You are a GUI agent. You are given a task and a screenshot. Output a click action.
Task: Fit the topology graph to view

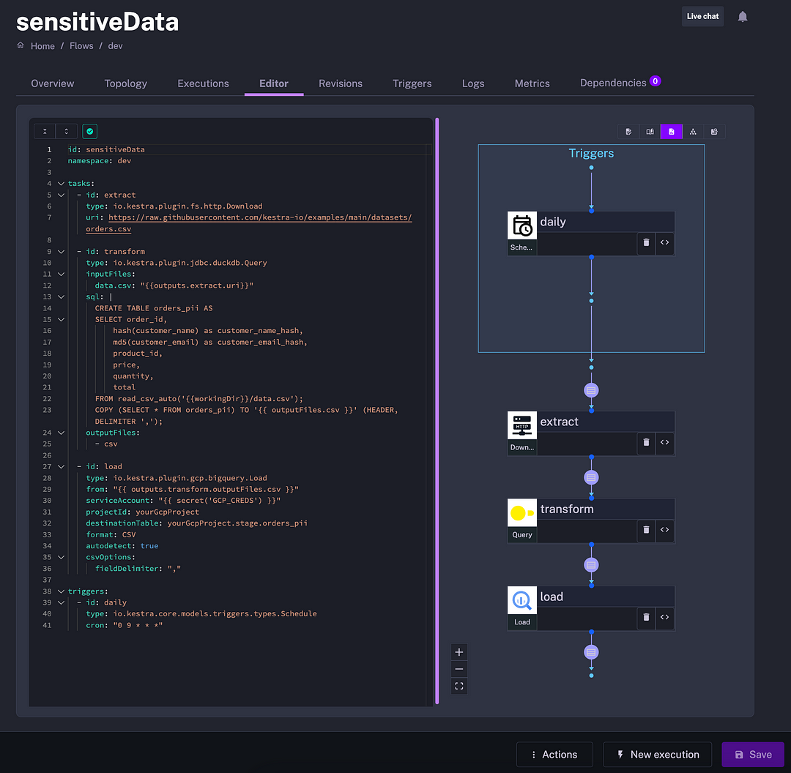pos(459,687)
